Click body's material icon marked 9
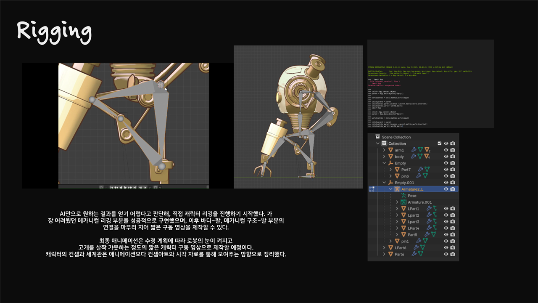 [x=426, y=157]
